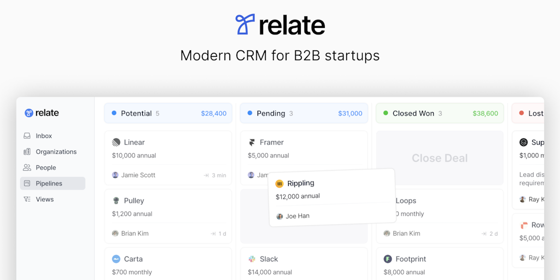Click the Inbox tray icon in sidebar

click(x=27, y=136)
